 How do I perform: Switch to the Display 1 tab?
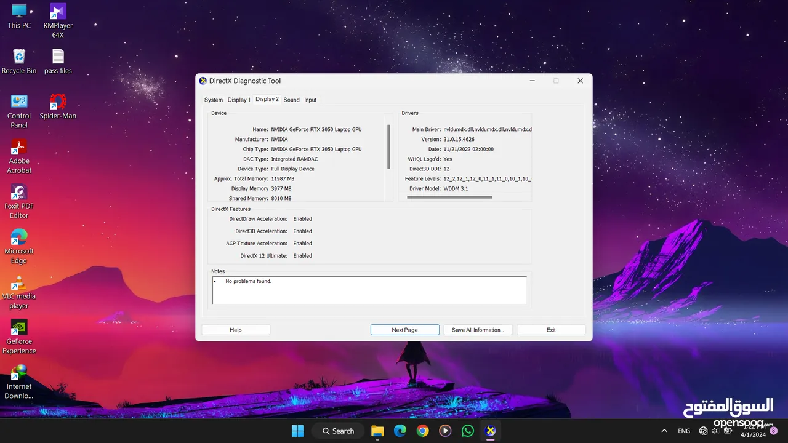coord(239,100)
